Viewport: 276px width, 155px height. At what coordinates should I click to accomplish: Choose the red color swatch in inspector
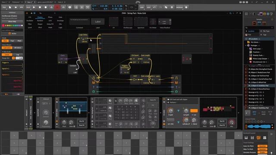pos(3,26)
